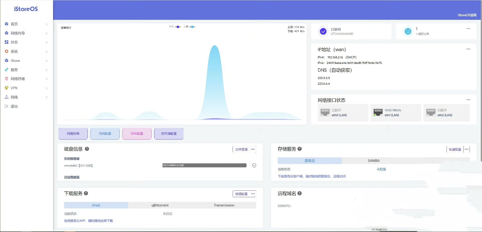This screenshot has width=482, height=232.
Task: Open the more options menu for IP地址 card
Action: pos(468,49)
